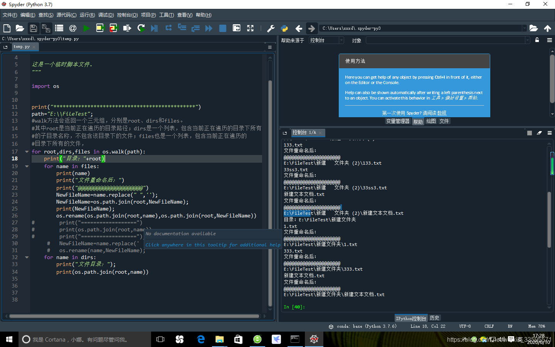Go back with left arrow
This screenshot has width=555, height=347.
pos(298,28)
